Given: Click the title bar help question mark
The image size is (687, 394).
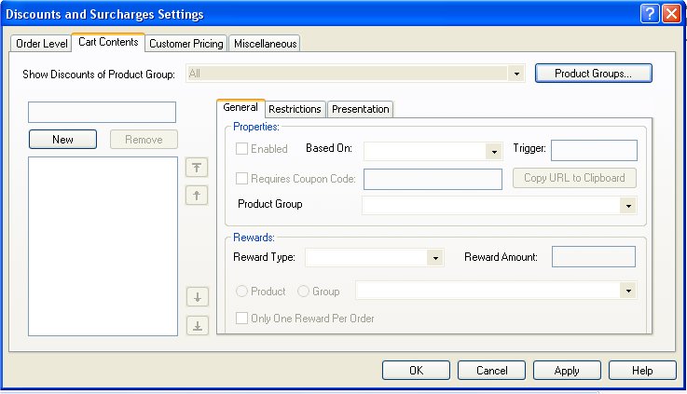Looking at the screenshot, I should [x=650, y=14].
